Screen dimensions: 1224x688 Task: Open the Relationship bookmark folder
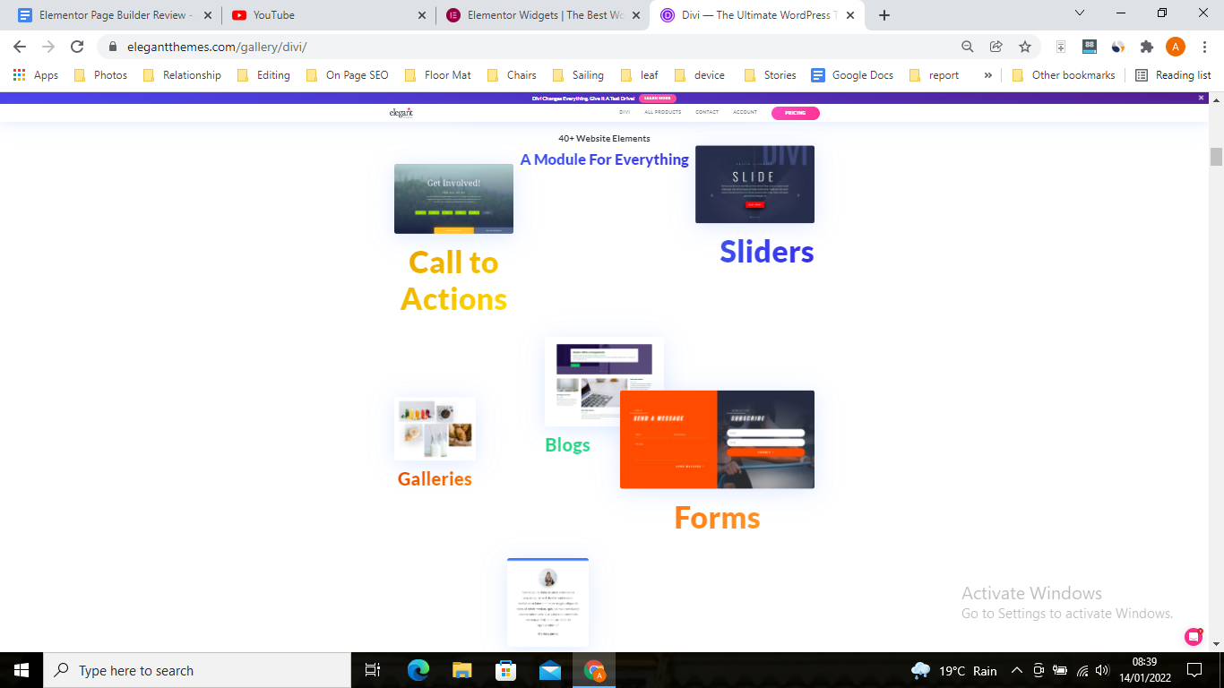[x=182, y=75]
